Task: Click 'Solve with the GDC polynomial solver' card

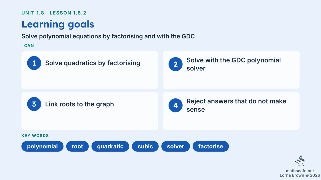Action: click(231, 70)
